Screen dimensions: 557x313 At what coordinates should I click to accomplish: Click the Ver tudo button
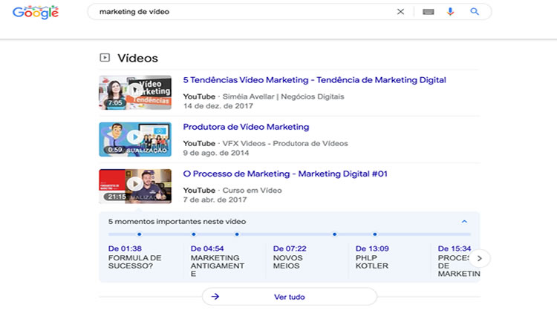290,297
